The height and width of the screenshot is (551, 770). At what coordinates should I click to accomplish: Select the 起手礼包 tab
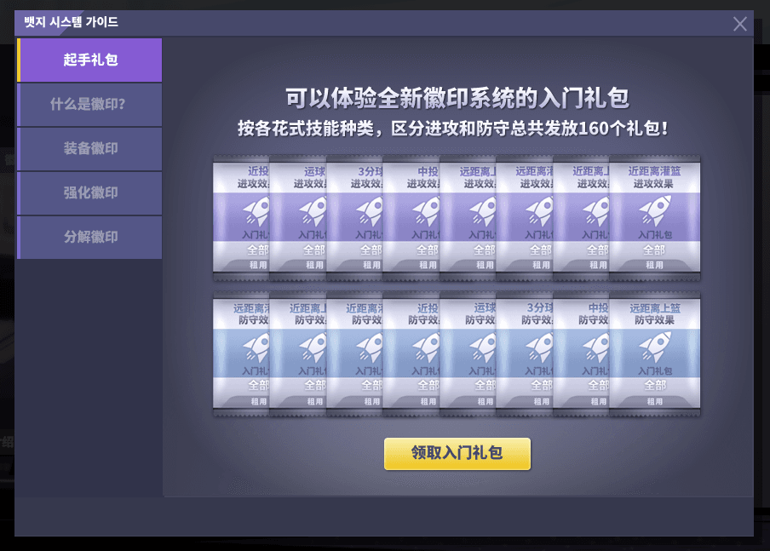[89, 60]
